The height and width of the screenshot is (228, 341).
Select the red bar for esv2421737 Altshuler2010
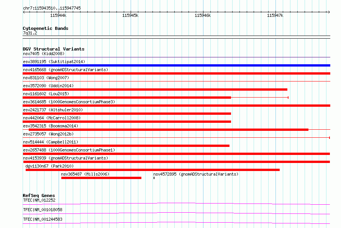click(x=127, y=114)
